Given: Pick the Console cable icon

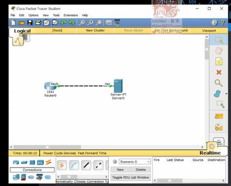Looking at the screenshot, I should tap(74, 165).
